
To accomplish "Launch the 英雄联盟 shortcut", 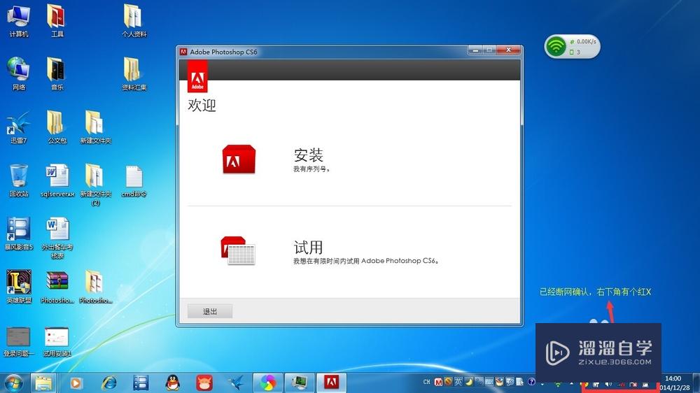I will tap(19, 287).
